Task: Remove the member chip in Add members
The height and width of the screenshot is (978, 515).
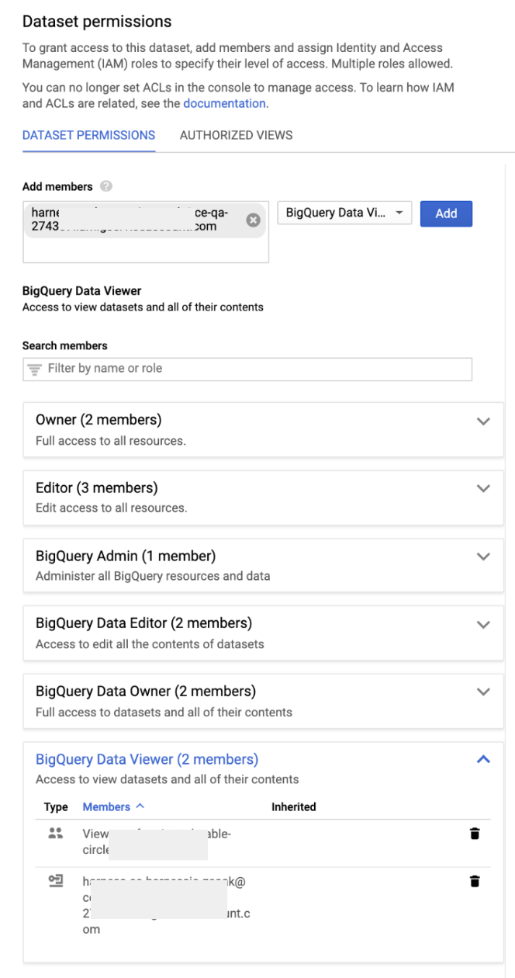Action: pos(252,220)
